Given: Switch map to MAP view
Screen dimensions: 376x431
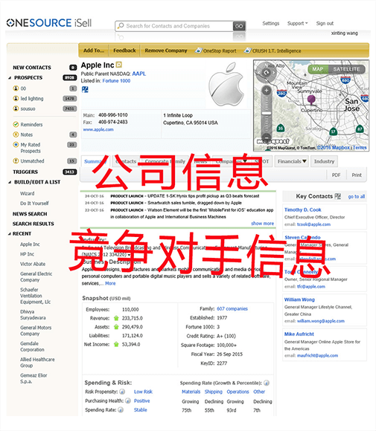Looking at the screenshot, I should coord(318,69).
